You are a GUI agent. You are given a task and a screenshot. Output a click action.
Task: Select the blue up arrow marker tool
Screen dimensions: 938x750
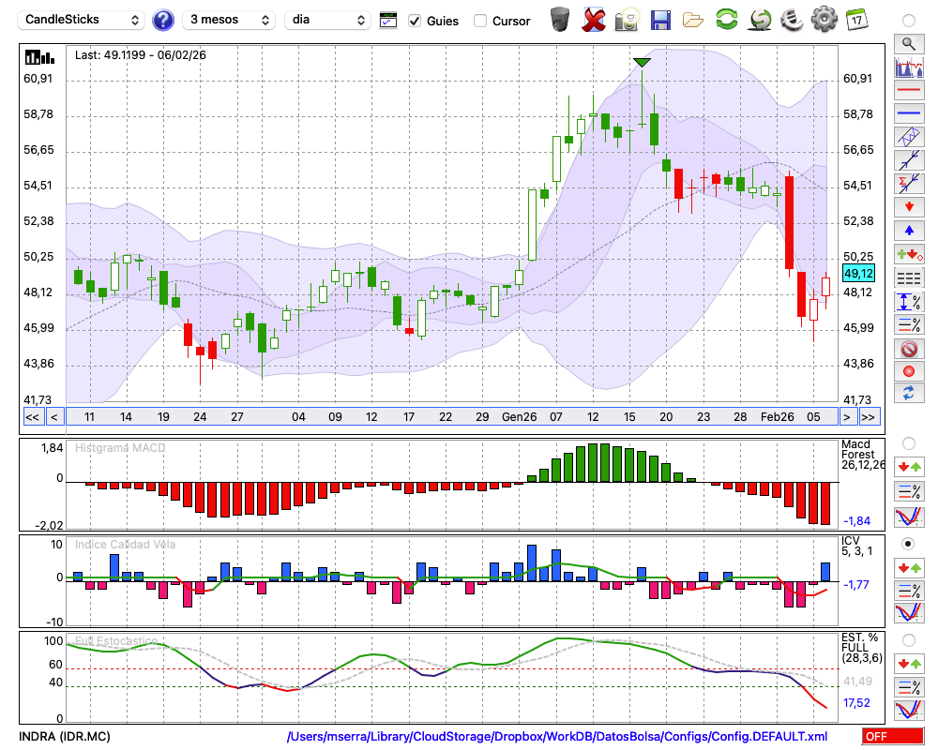pyautogui.click(x=908, y=231)
